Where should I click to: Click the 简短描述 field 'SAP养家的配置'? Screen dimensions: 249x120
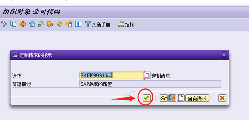click(x=150, y=84)
